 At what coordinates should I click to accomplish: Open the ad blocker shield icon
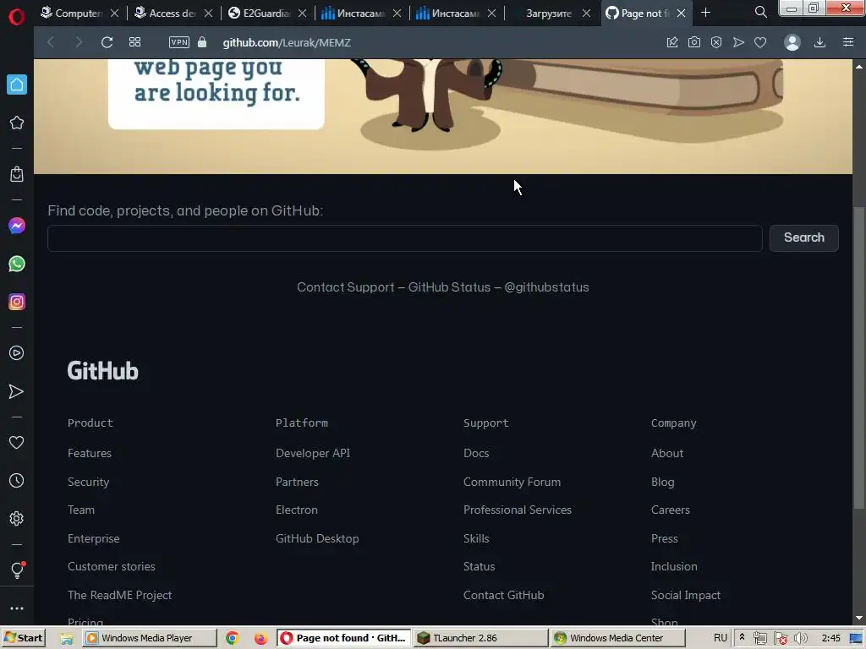coord(716,42)
